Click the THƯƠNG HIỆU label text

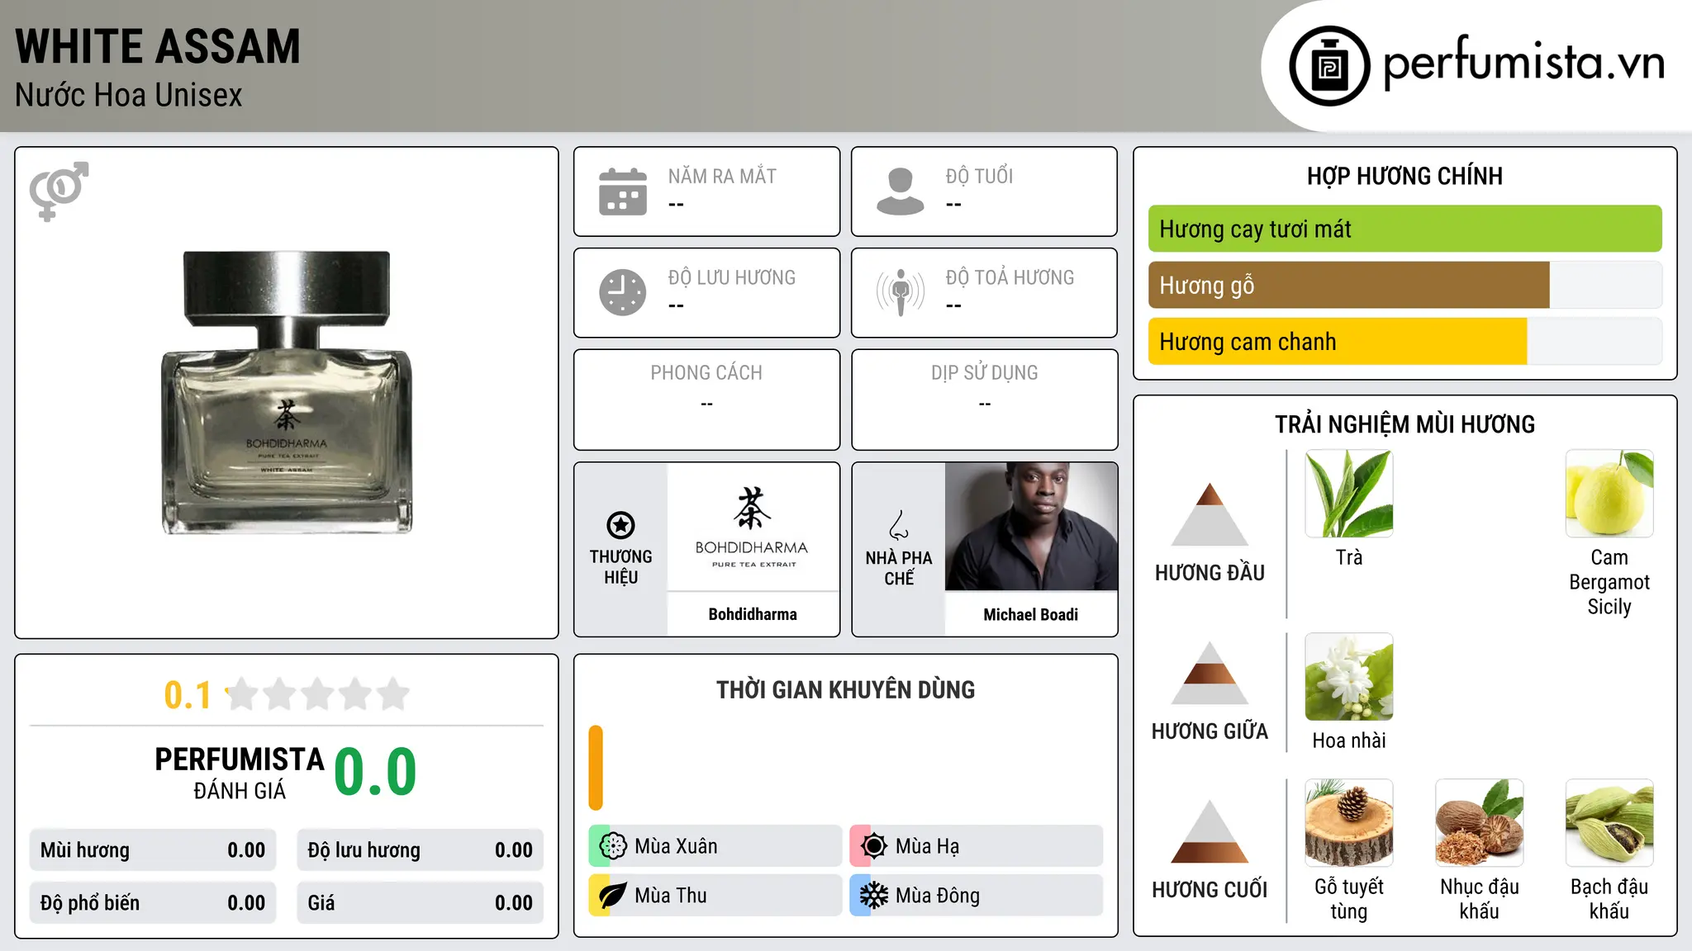click(x=620, y=567)
